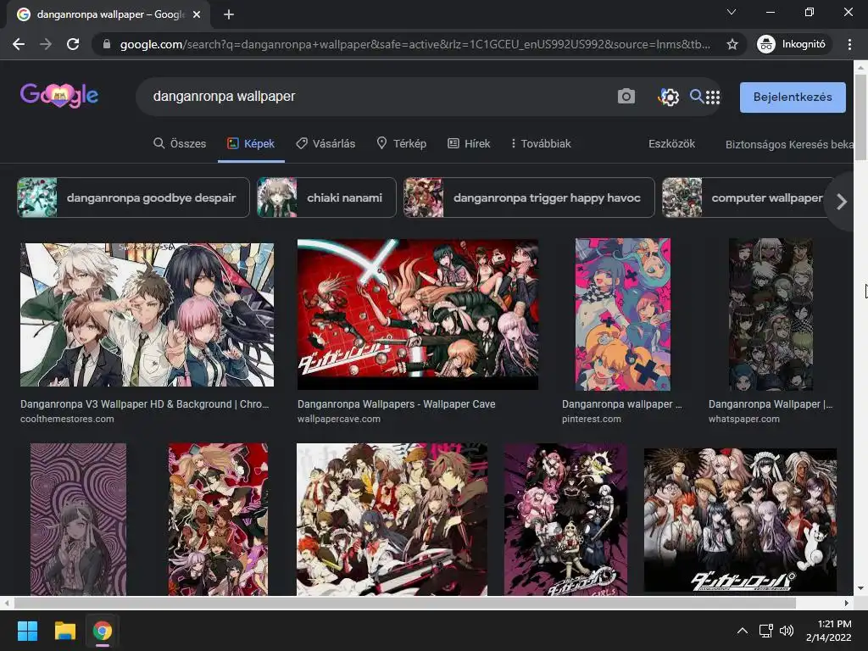Screen dimensions: 868x651
Task: Click the Google logo doodle
Action: coord(59,95)
